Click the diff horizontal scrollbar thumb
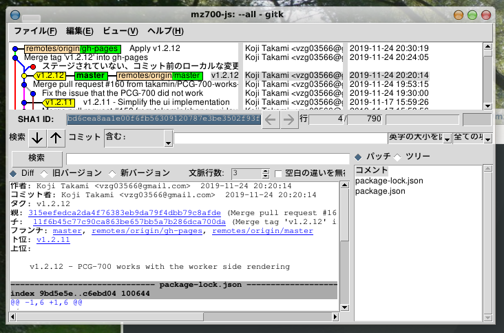This screenshot has height=333, width=504. coord(110,317)
